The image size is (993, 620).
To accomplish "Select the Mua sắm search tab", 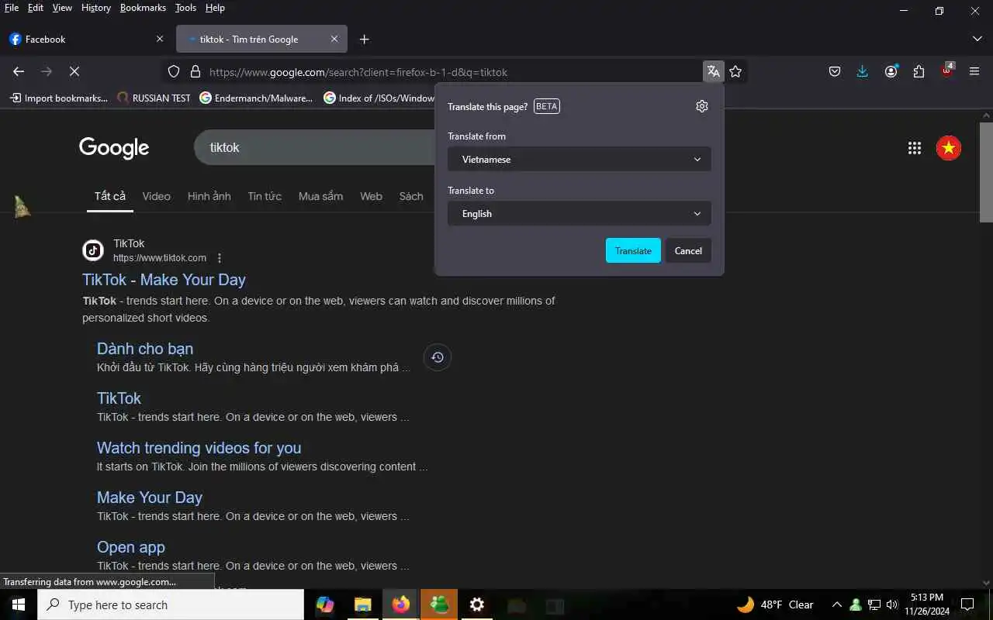I will [x=320, y=196].
